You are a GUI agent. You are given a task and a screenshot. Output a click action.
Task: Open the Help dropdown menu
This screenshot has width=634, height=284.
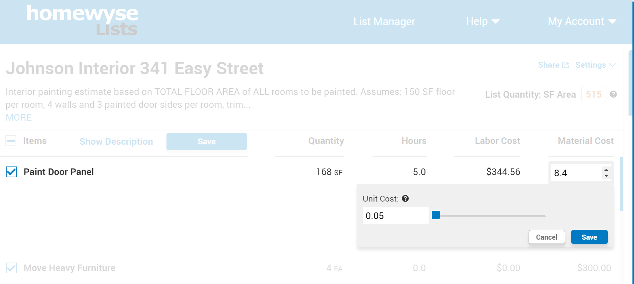pyautogui.click(x=482, y=21)
